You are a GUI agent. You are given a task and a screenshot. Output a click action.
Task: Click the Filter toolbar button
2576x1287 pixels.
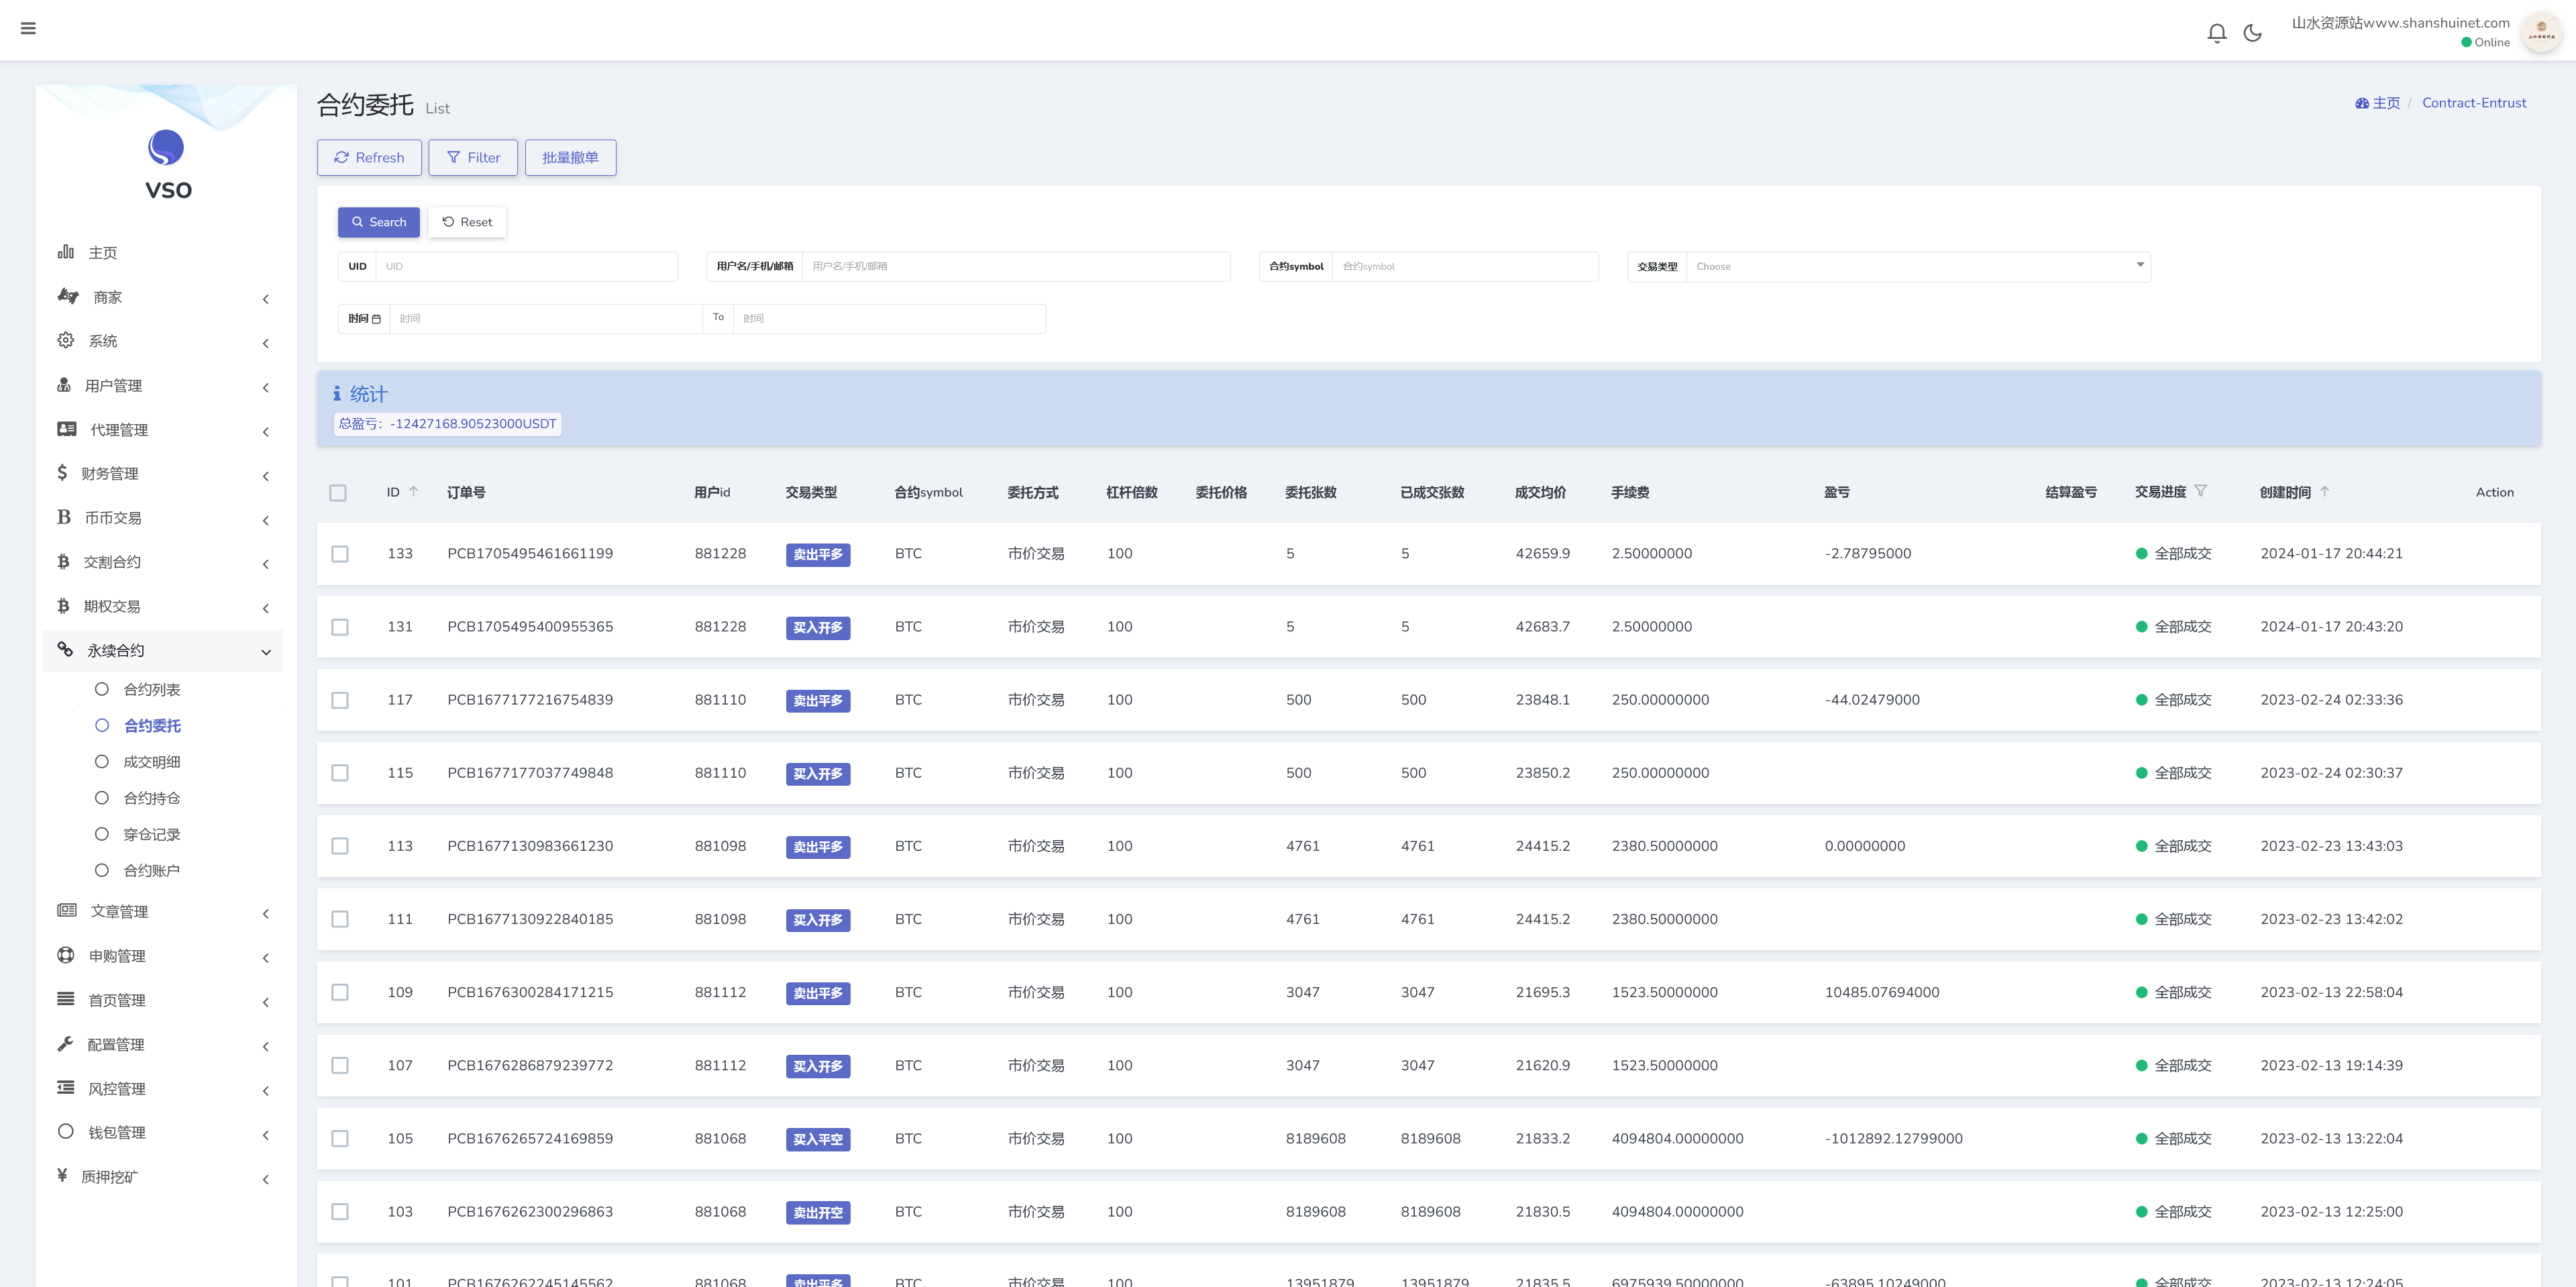click(x=473, y=158)
